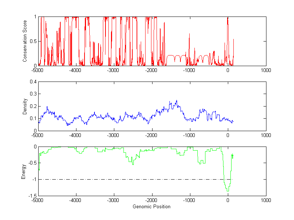
Task: Click the 'Energy' y-axis label
Action: tap(24, 171)
